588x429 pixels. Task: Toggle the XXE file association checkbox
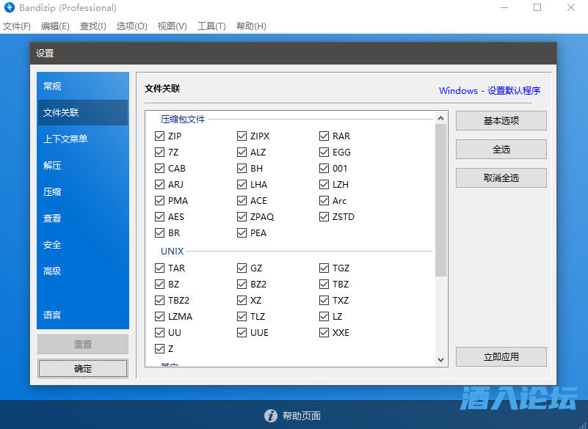(324, 333)
